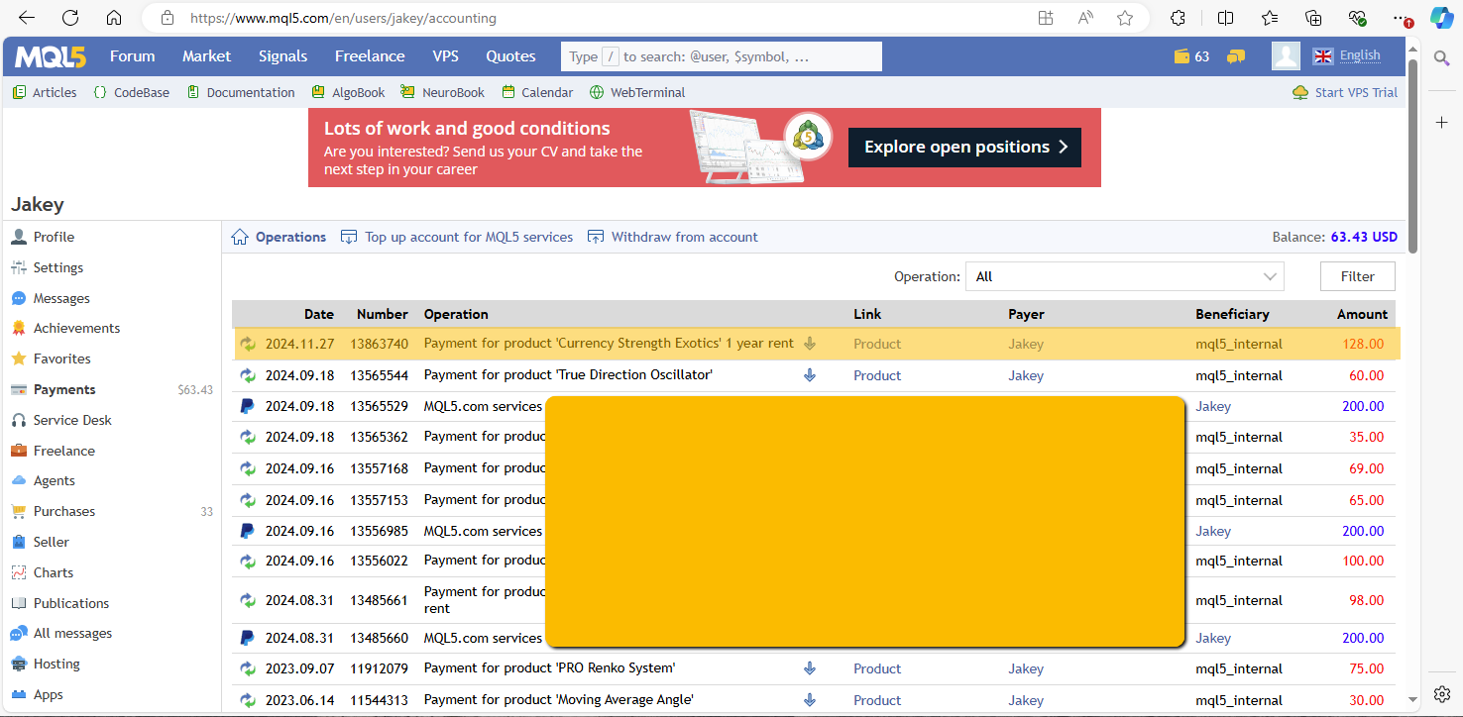Open the Freelance top menu item
The height and width of the screenshot is (717, 1463).
(x=370, y=56)
